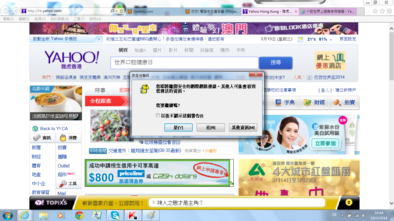Click the 消費 shopping bag icon header
This screenshot has height=221, width=394.
coord(69,138)
